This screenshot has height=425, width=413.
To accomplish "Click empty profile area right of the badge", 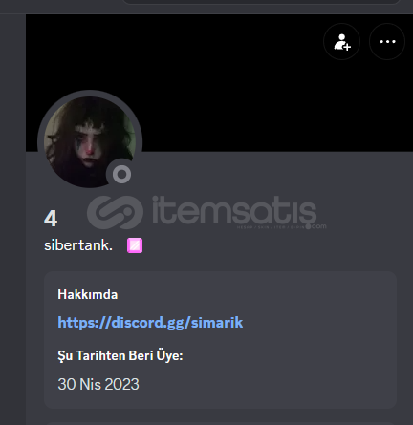I will (271, 245).
